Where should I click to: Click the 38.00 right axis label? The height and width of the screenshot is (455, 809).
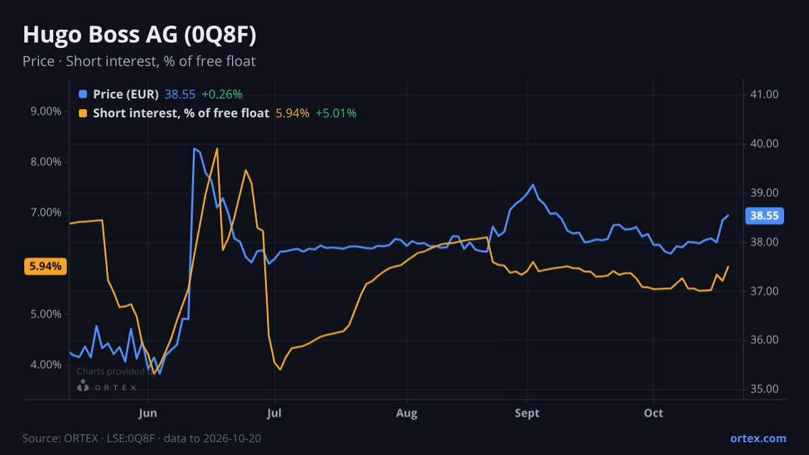(x=764, y=242)
